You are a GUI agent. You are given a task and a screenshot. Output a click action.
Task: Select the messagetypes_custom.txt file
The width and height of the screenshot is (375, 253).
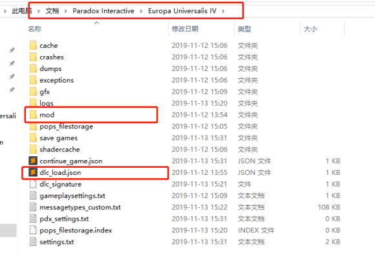(80, 207)
